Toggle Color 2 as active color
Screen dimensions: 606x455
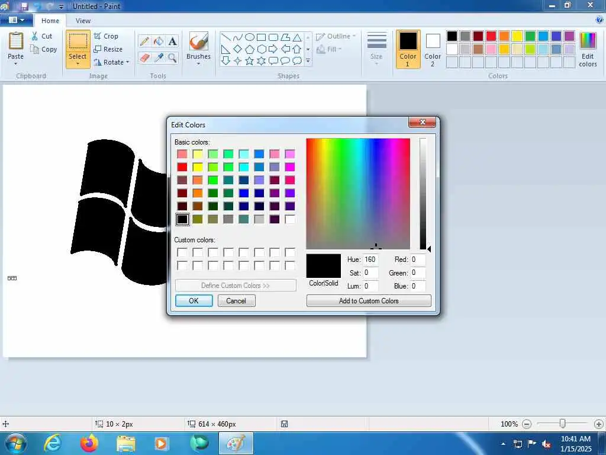433,49
